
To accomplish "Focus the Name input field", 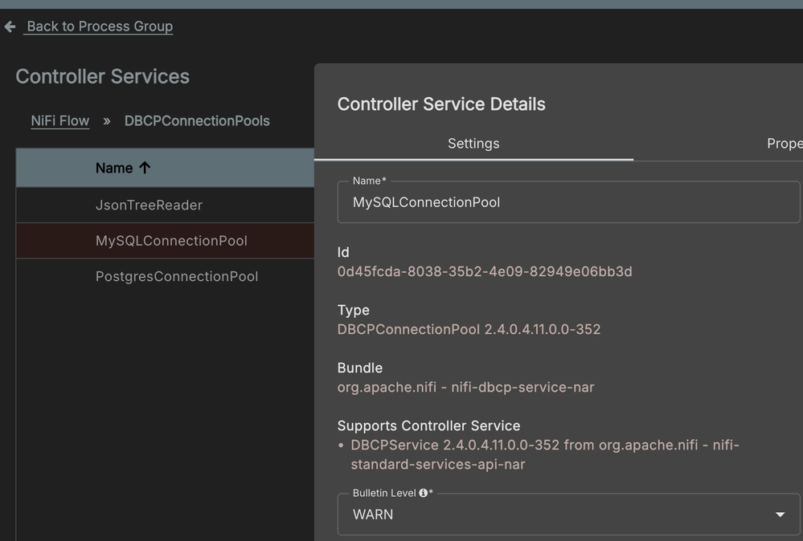I will pyautogui.click(x=567, y=203).
